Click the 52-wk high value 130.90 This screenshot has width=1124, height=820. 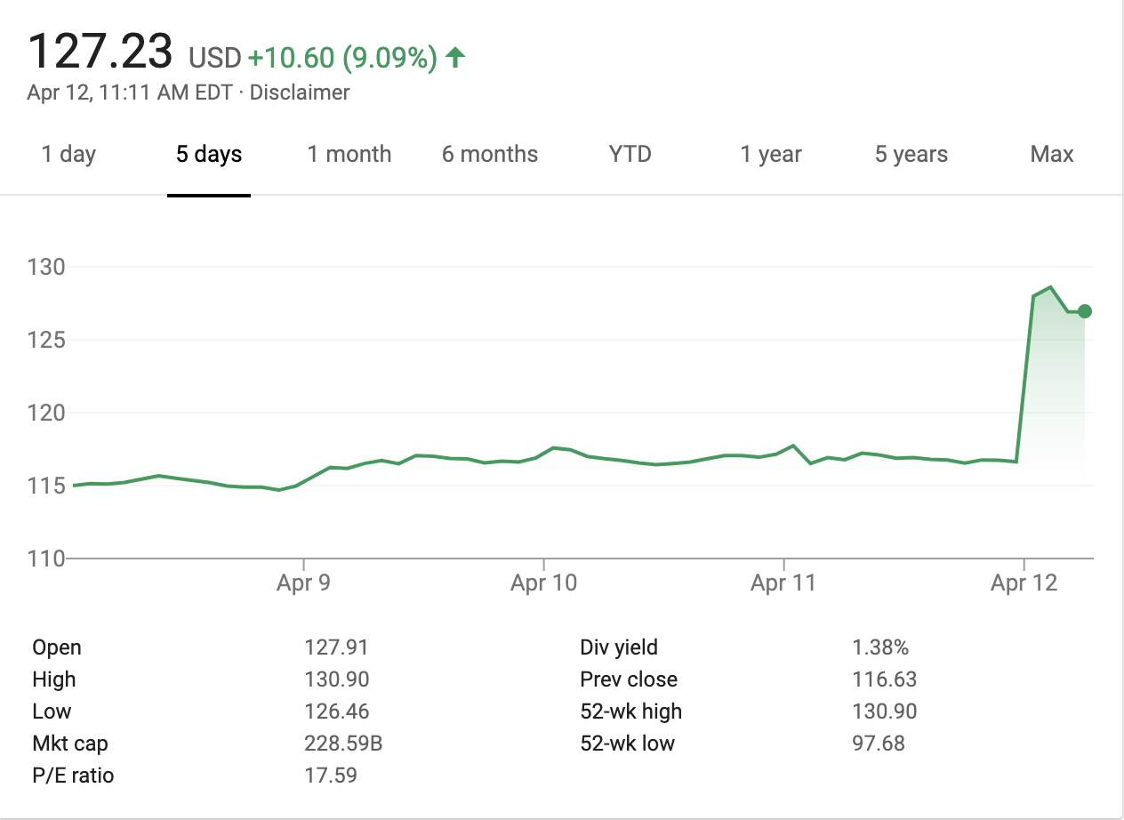coord(884,711)
